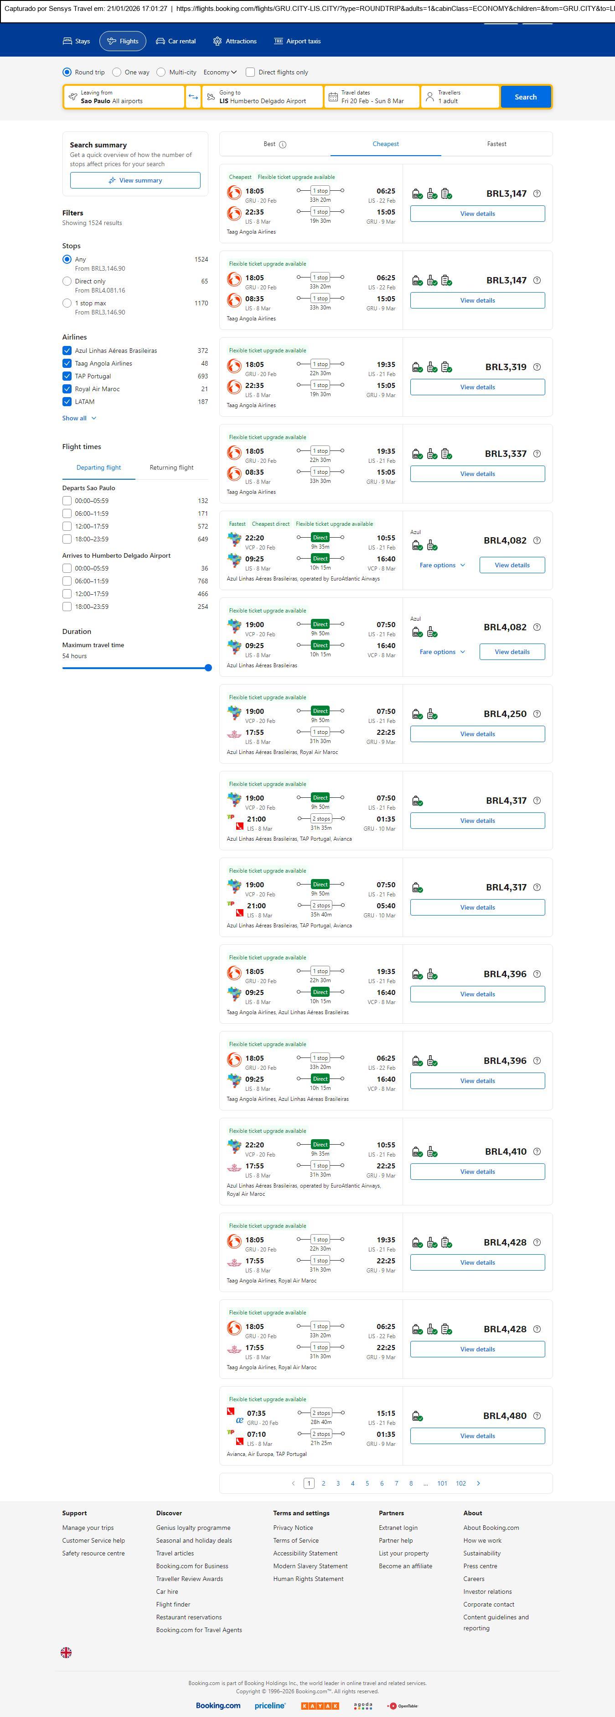Click the traveller person icon in search bar
Viewport: 615px width, 1717px height.
click(x=430, y=97)
